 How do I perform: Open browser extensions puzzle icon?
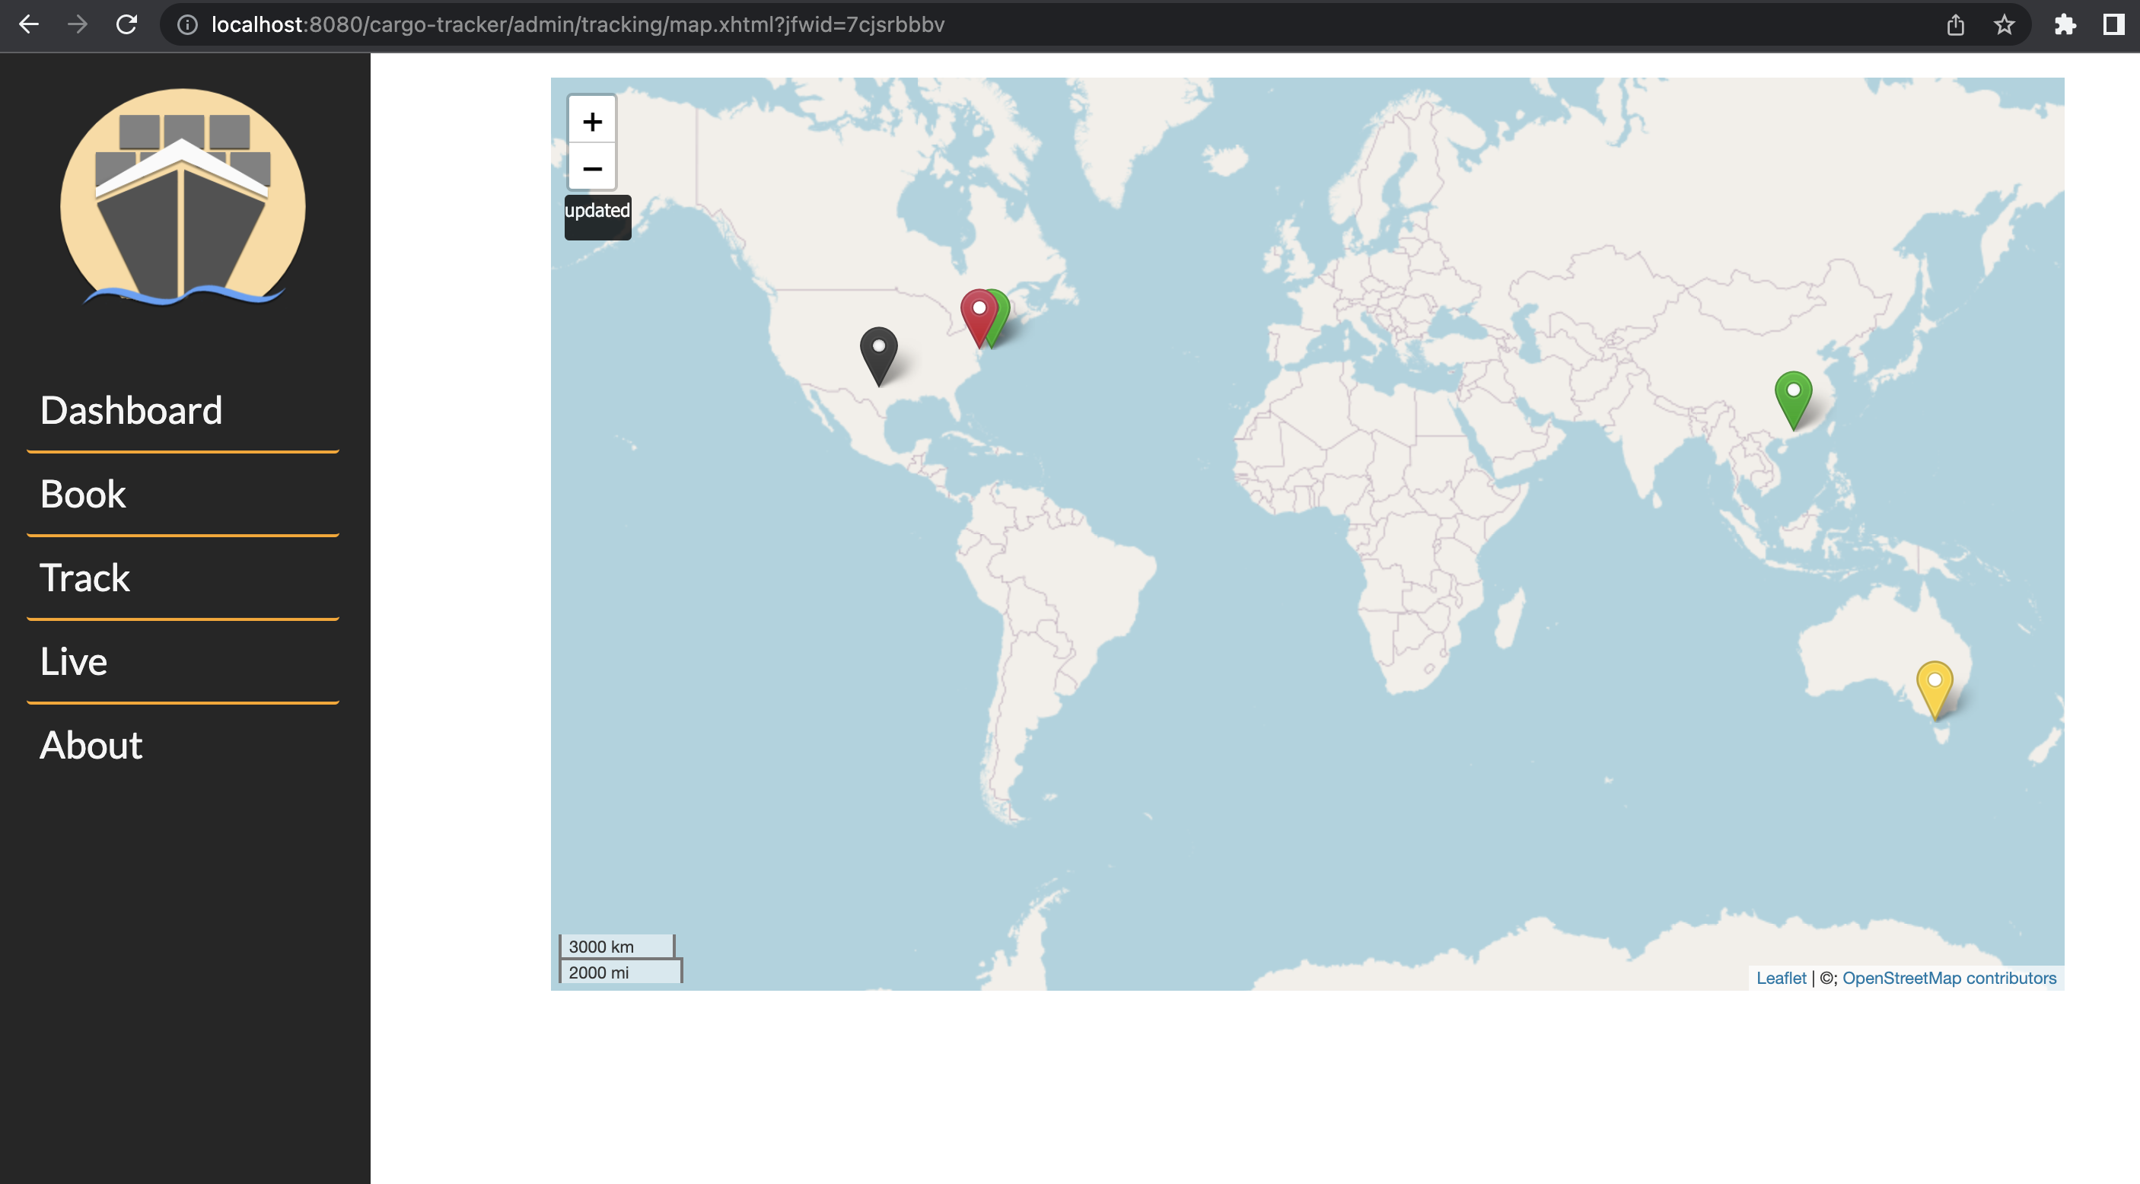click(x=2065, y=25)
